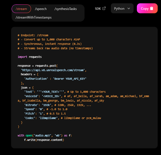Viewport: 161px width, 155px height.
Task: Click the '# Endpoint: /stream' comment line
Action: coord(33,35)
